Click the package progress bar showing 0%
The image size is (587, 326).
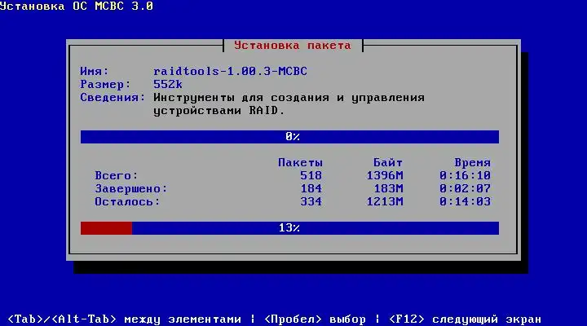289,137
